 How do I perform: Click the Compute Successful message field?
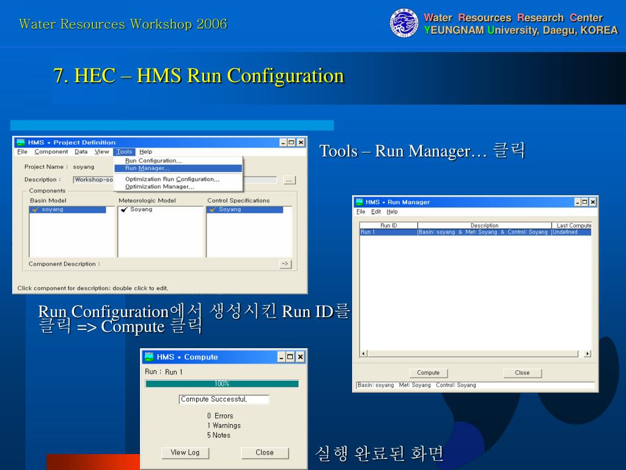point(224,399)
